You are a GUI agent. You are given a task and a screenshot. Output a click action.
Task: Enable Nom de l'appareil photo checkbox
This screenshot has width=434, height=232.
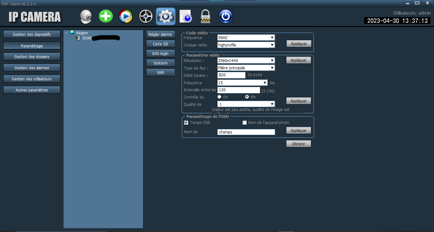tap(245, 123)
